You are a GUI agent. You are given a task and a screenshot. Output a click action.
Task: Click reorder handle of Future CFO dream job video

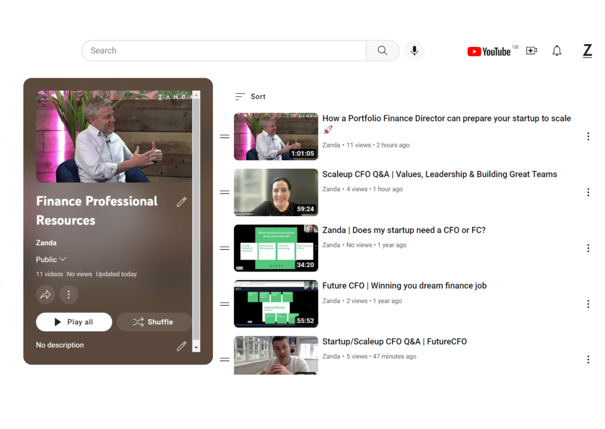225,304
